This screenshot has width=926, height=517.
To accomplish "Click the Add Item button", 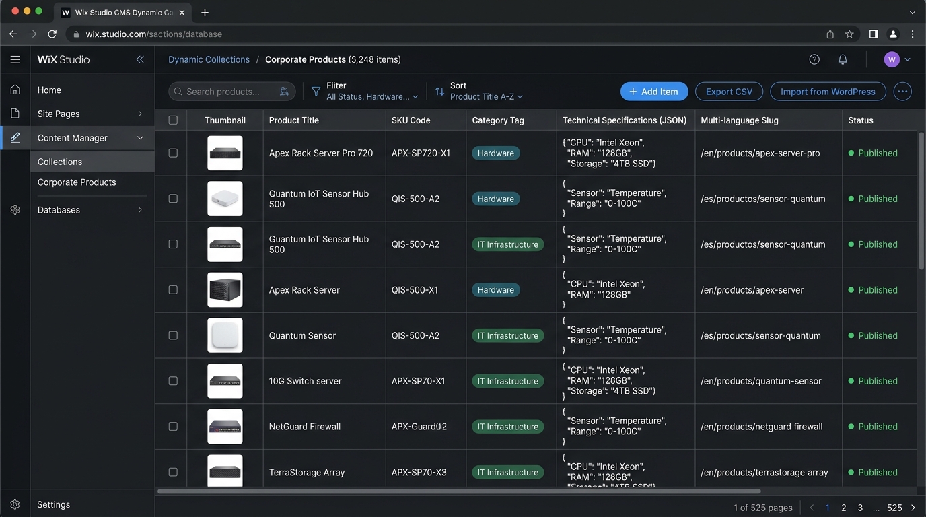I will 654,92.
